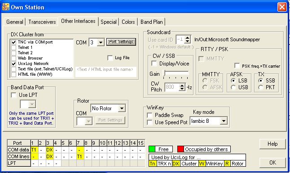Click Rotor Port Settings button
The image size is (290, 173).
[110, 120]
